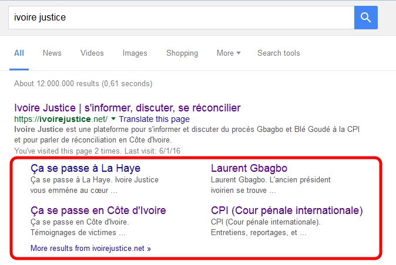Click snippet 'Entretiens, reportages, et ...'
Image resolution: width=396 pixels, height=265 pixels.
(x=259, y=232)
